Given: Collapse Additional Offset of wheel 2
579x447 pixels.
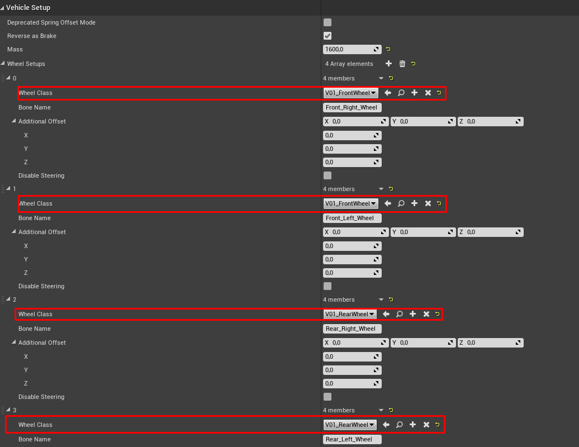Looking at the screenshot, I should point(14,342).
